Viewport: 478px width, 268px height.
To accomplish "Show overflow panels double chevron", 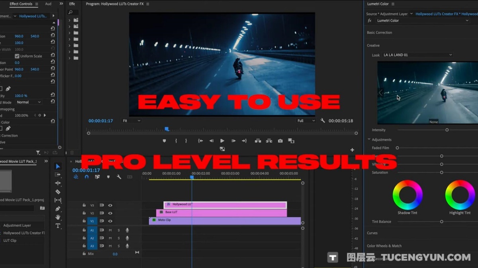I will click(61, 4).
